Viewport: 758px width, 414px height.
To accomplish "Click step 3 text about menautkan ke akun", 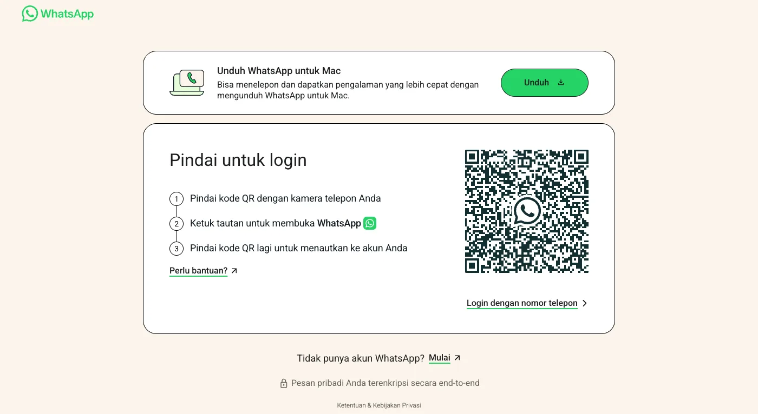I will click(299, 248).
